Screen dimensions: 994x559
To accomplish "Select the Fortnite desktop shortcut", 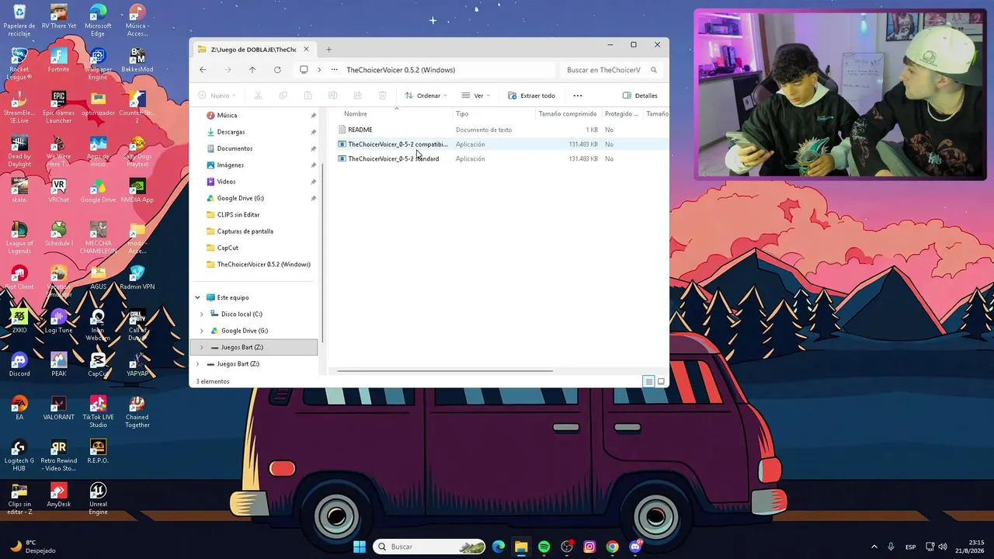I will click(x=58, y=61).
